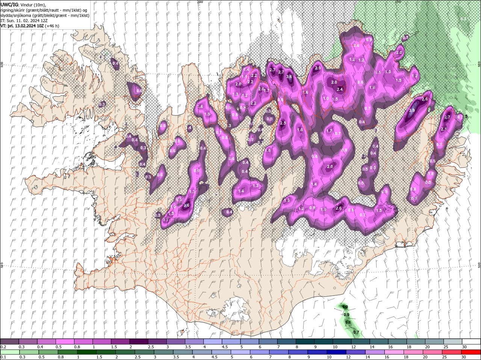Viewport: 481px width, 360px height.
Task: Click the 2.1 value in the eastern snow band
Action: point(444,129)
